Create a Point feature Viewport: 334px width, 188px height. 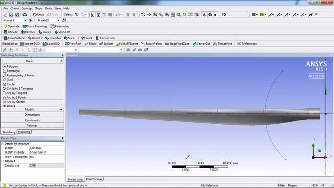click(87, 38)
